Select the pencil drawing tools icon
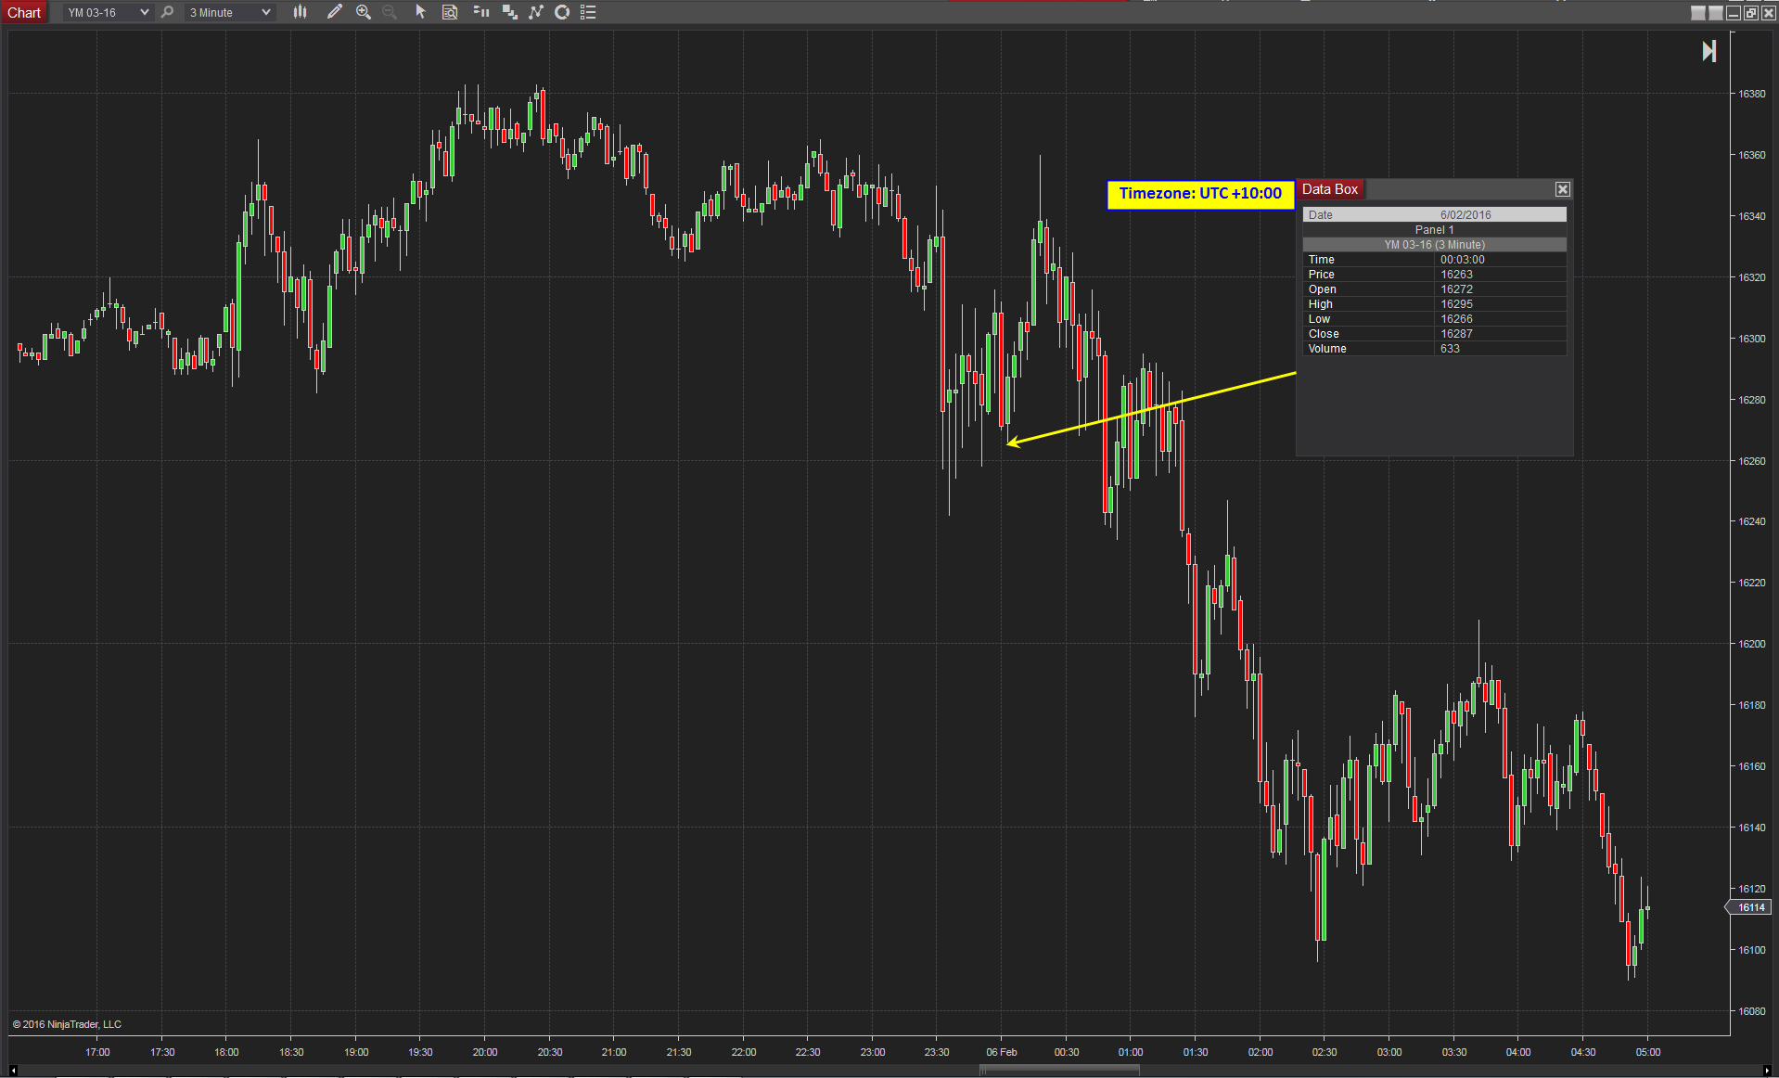 pos(334,12)
